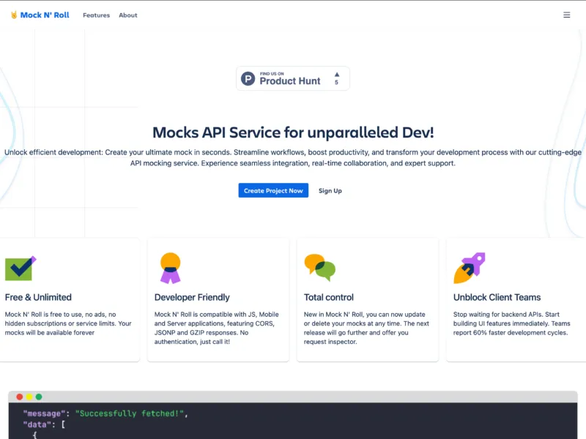Click the Unblock Client Teams card title

pyautogui.click(x=497, y=297)
